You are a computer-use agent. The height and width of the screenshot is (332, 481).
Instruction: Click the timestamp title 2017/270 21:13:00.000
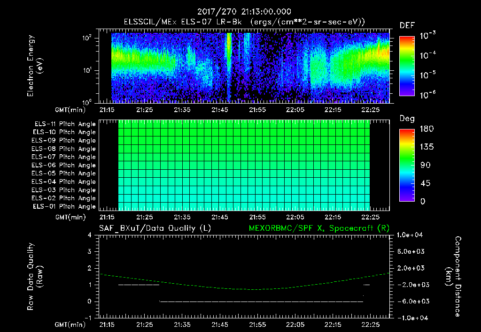point(244,12)
